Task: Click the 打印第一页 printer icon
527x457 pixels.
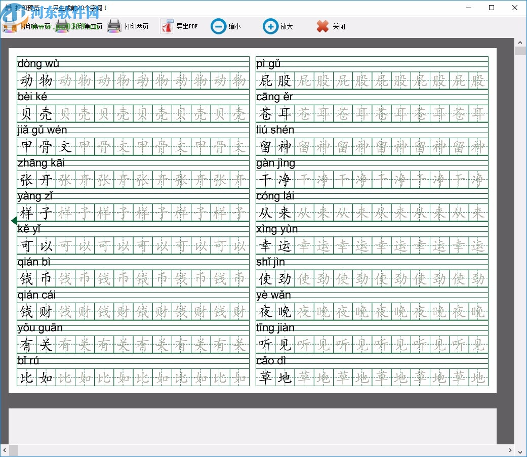Action: [x=10, y=26]
